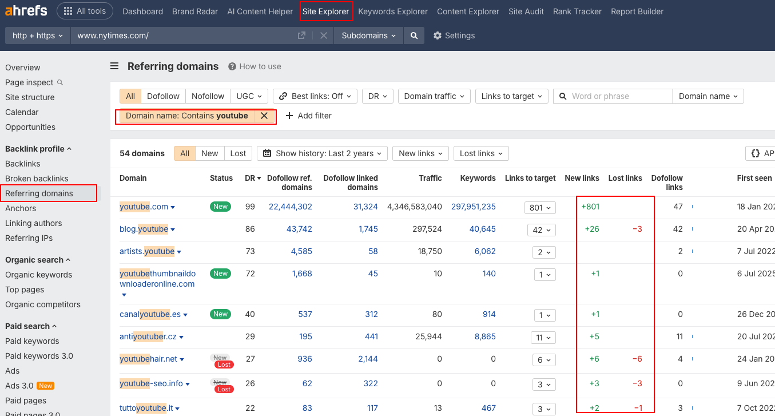Open Links to target filter dropdown

click(x=512, y=96)
